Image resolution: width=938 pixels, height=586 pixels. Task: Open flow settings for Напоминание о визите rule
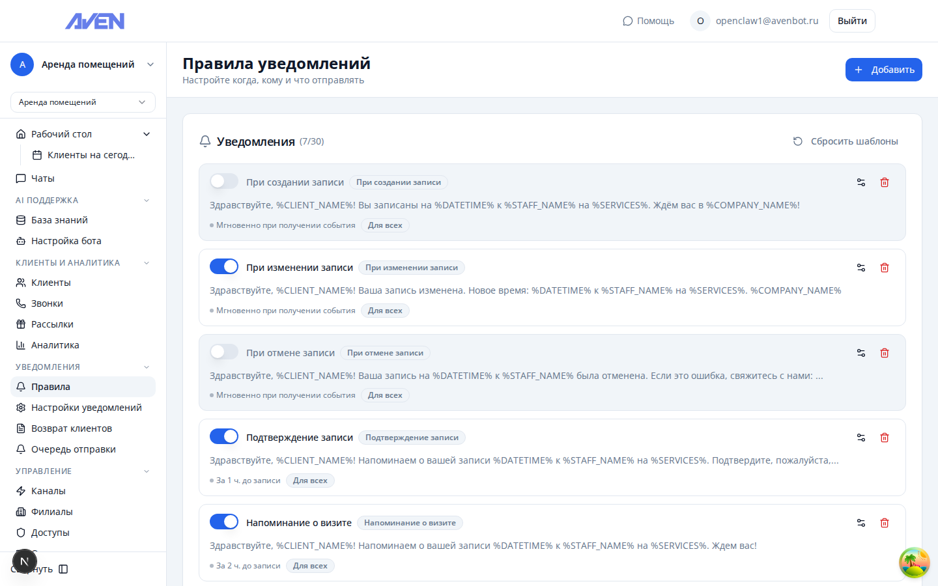861,522
